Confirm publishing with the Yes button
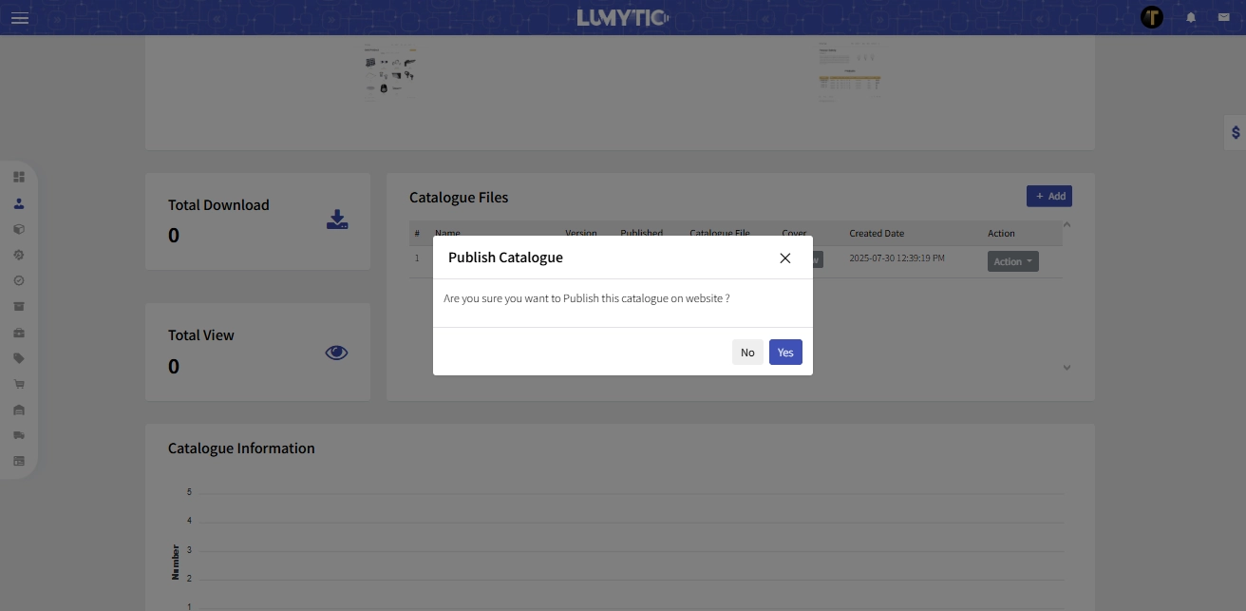 click(x=785, y=353)
